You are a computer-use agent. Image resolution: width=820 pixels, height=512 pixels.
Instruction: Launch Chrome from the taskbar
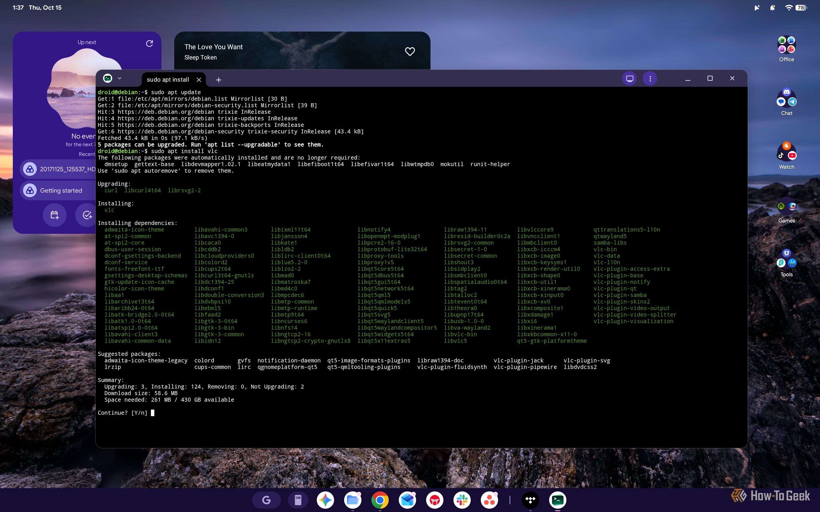point(380,500)
